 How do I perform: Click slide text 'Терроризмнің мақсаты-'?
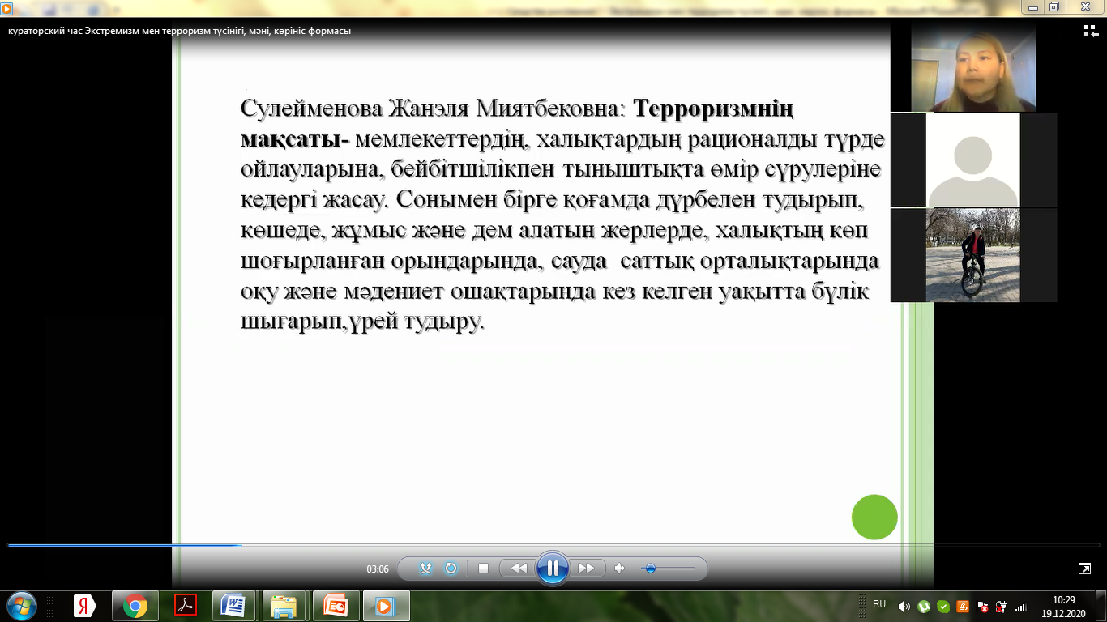point(517,122)
